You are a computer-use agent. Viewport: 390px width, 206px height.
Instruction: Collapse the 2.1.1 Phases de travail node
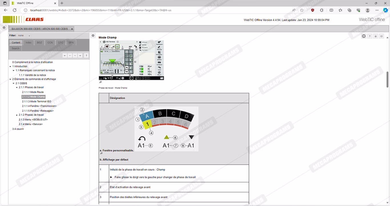point(17,87)
